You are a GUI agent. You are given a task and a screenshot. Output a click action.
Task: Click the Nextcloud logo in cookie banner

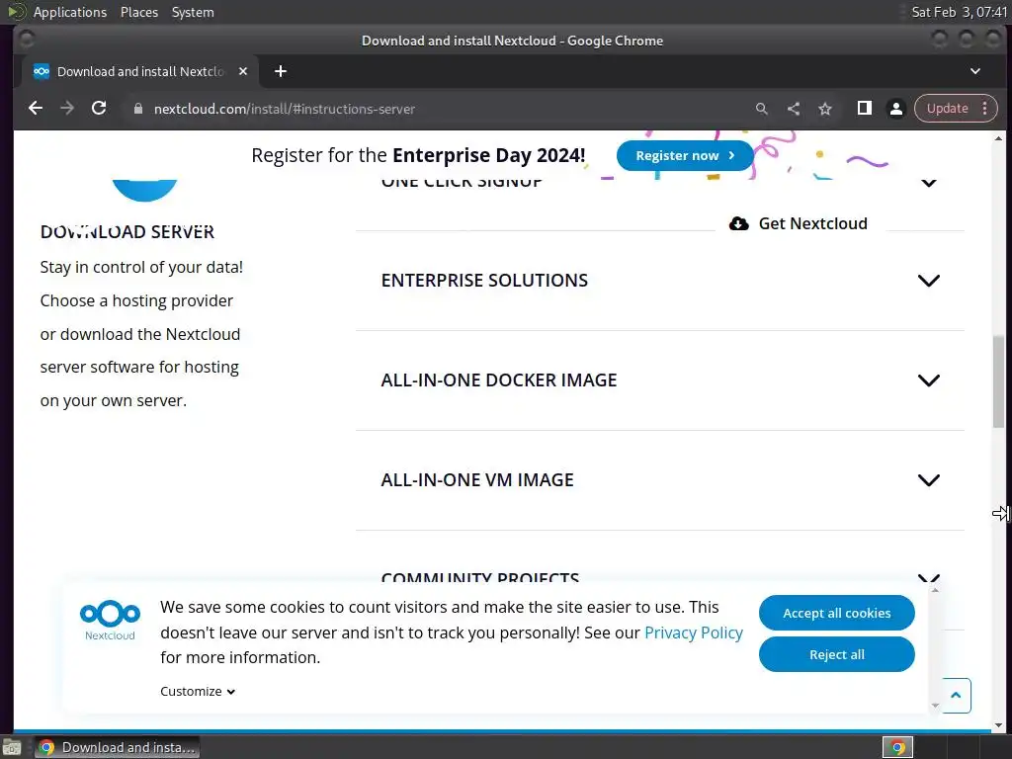pyautogui.click(x=110, y=621)
